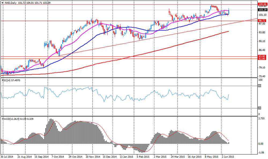
Task: Click the 15 Sep 2014 date label
Action: (x=42, y=157)
